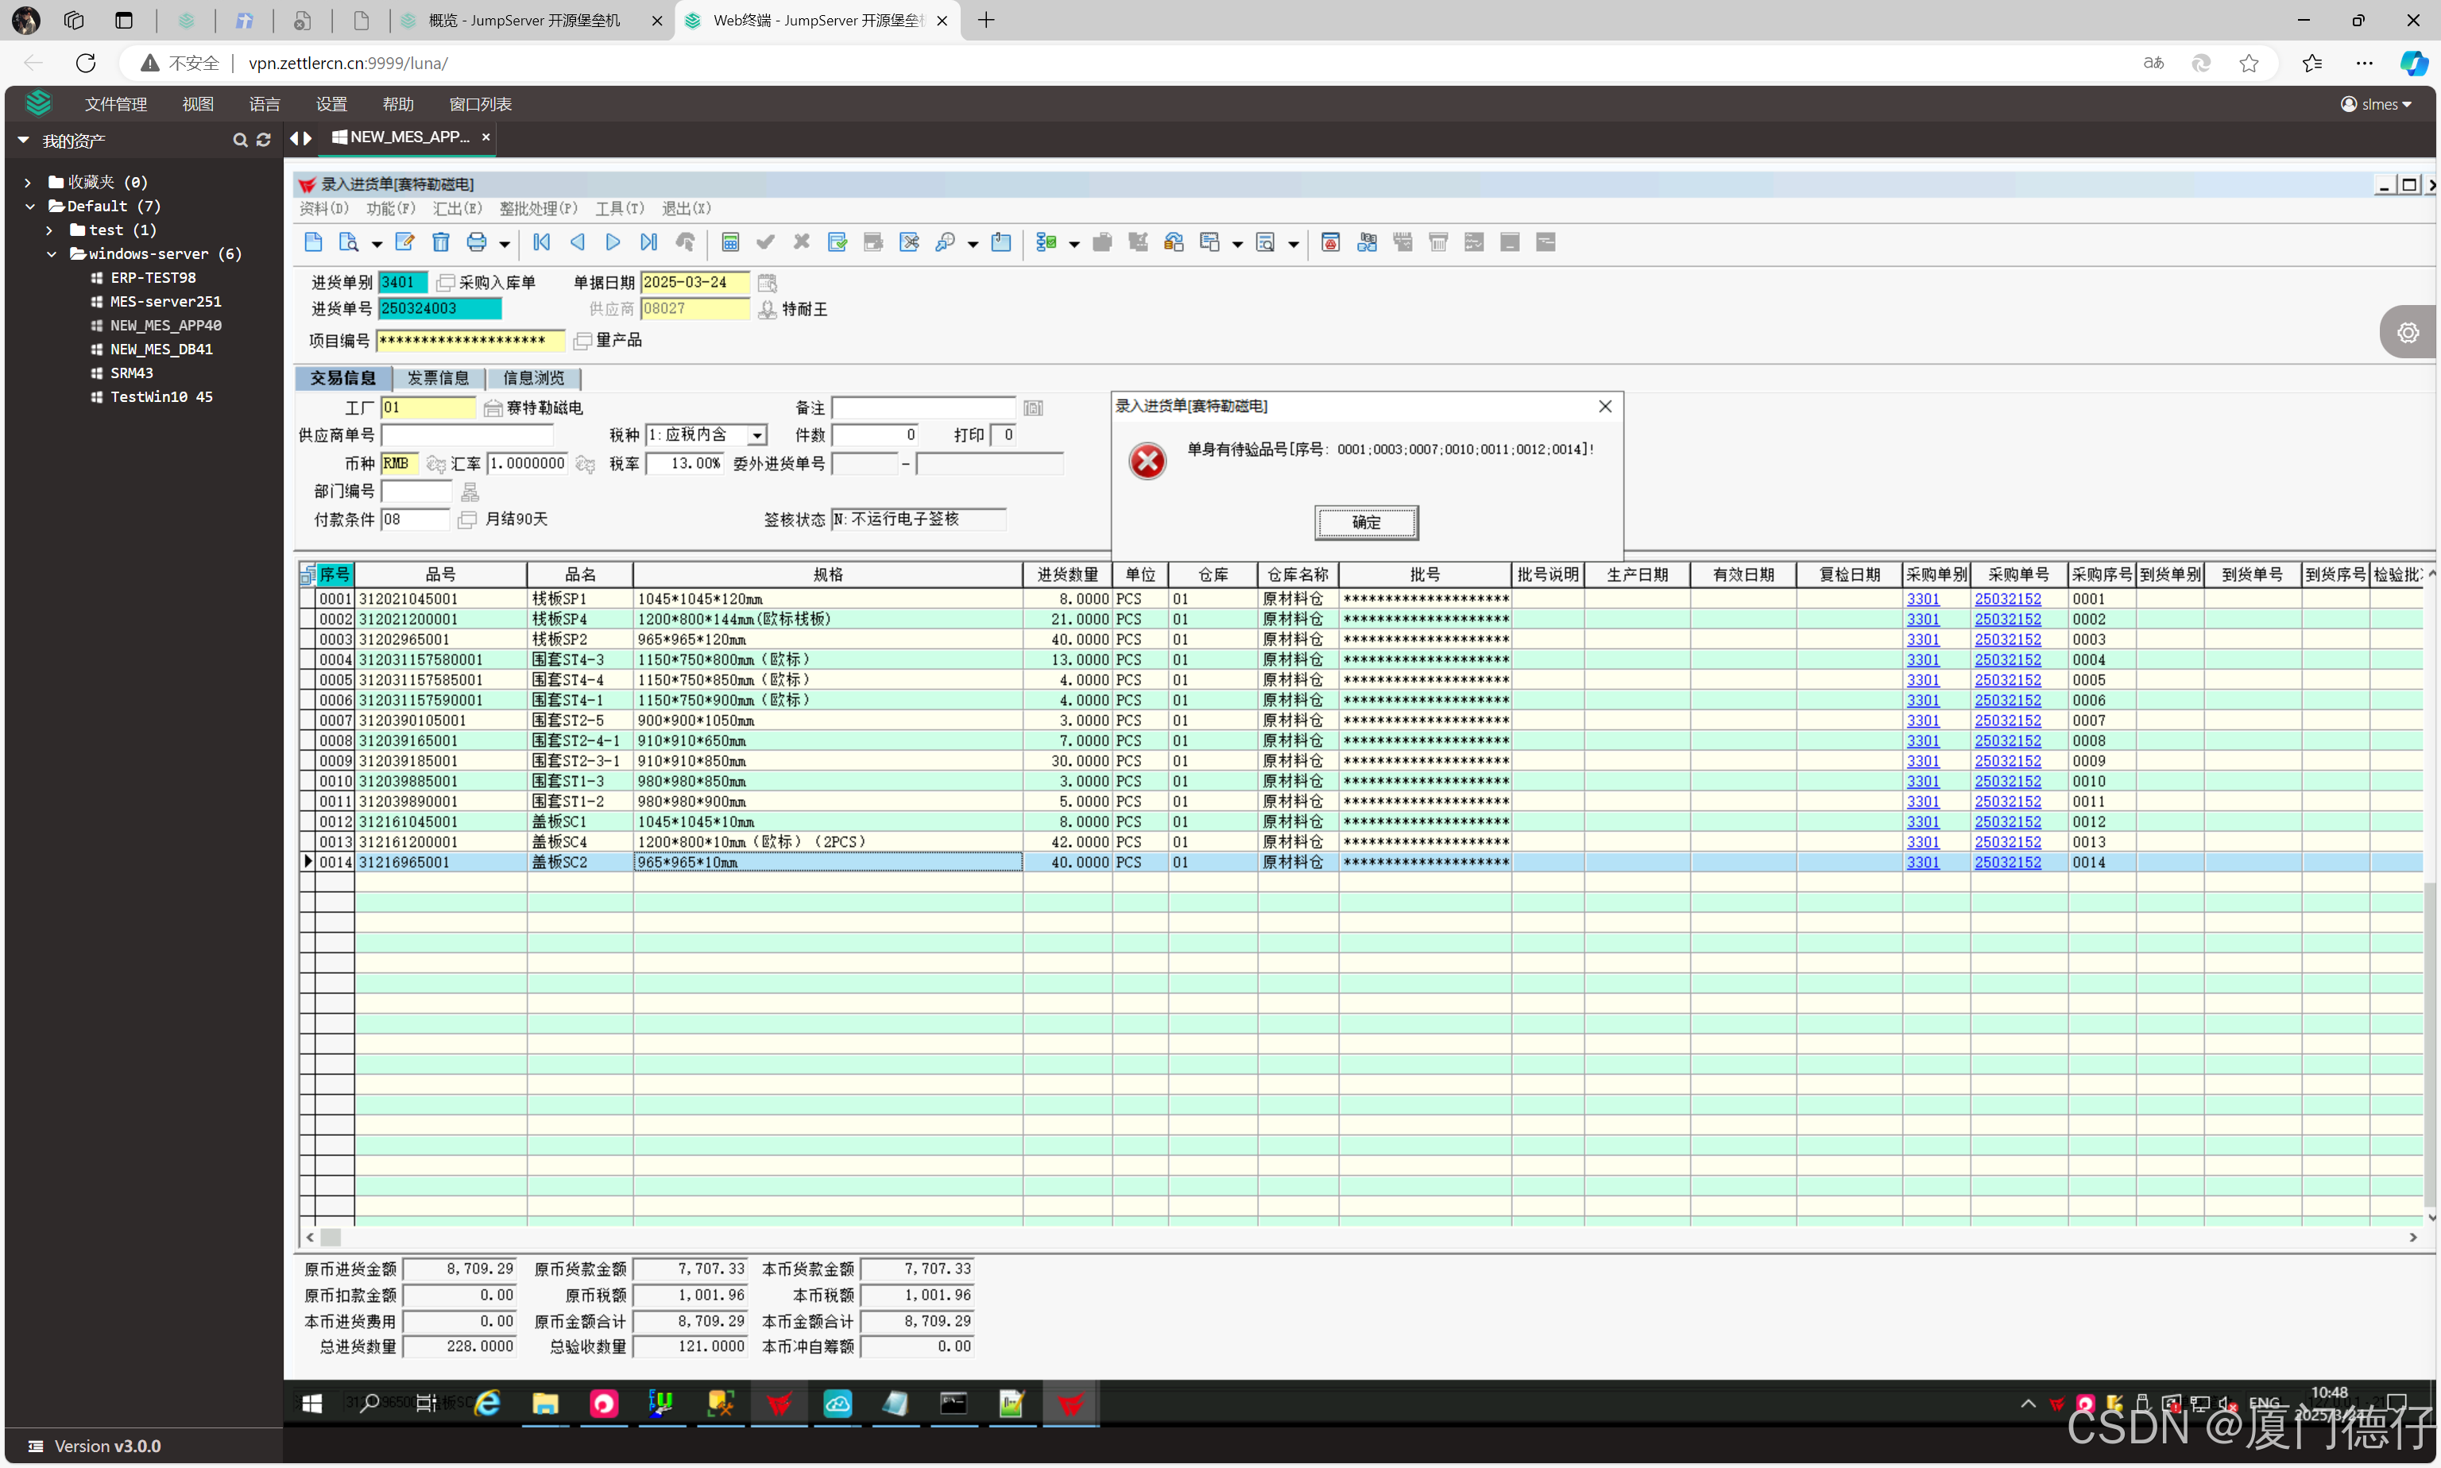Click the magnifier search toolbar icon

click(945, 242)
